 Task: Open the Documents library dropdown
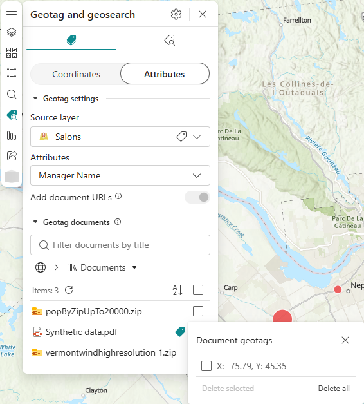(x=102, y=267)
